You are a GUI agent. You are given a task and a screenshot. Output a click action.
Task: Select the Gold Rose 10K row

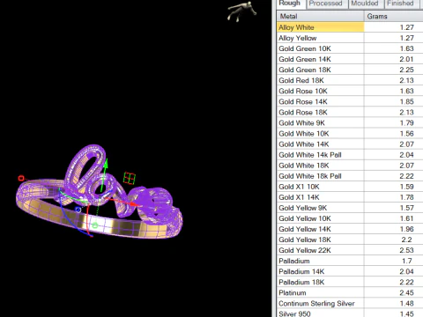pyautogui.click(x=350, y=91)
